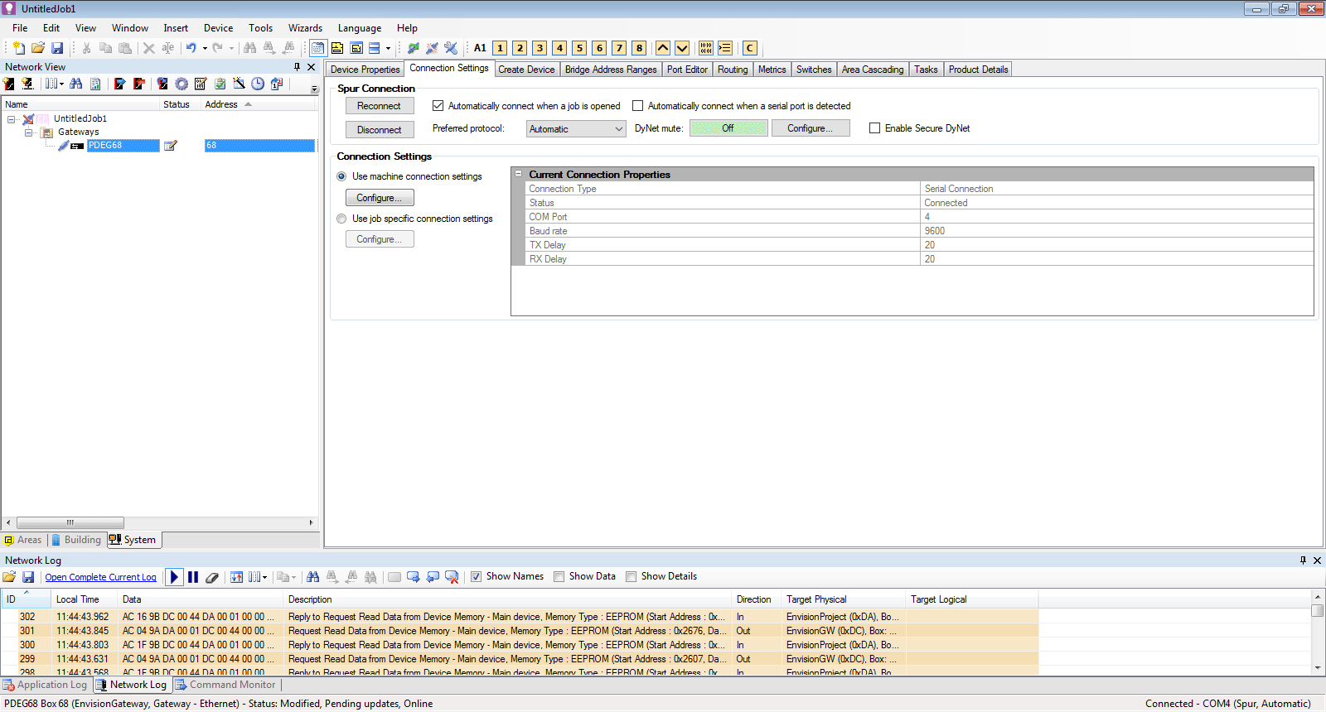The height and width of the screenshot is (712, 1326).
Task: Pause the network log capture
Action: 193,577
